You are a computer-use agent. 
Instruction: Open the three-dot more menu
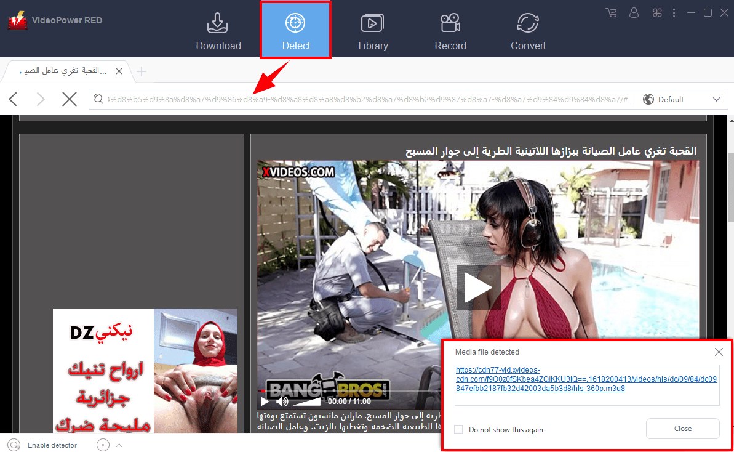pyautogui.click(x=674, y=13)
